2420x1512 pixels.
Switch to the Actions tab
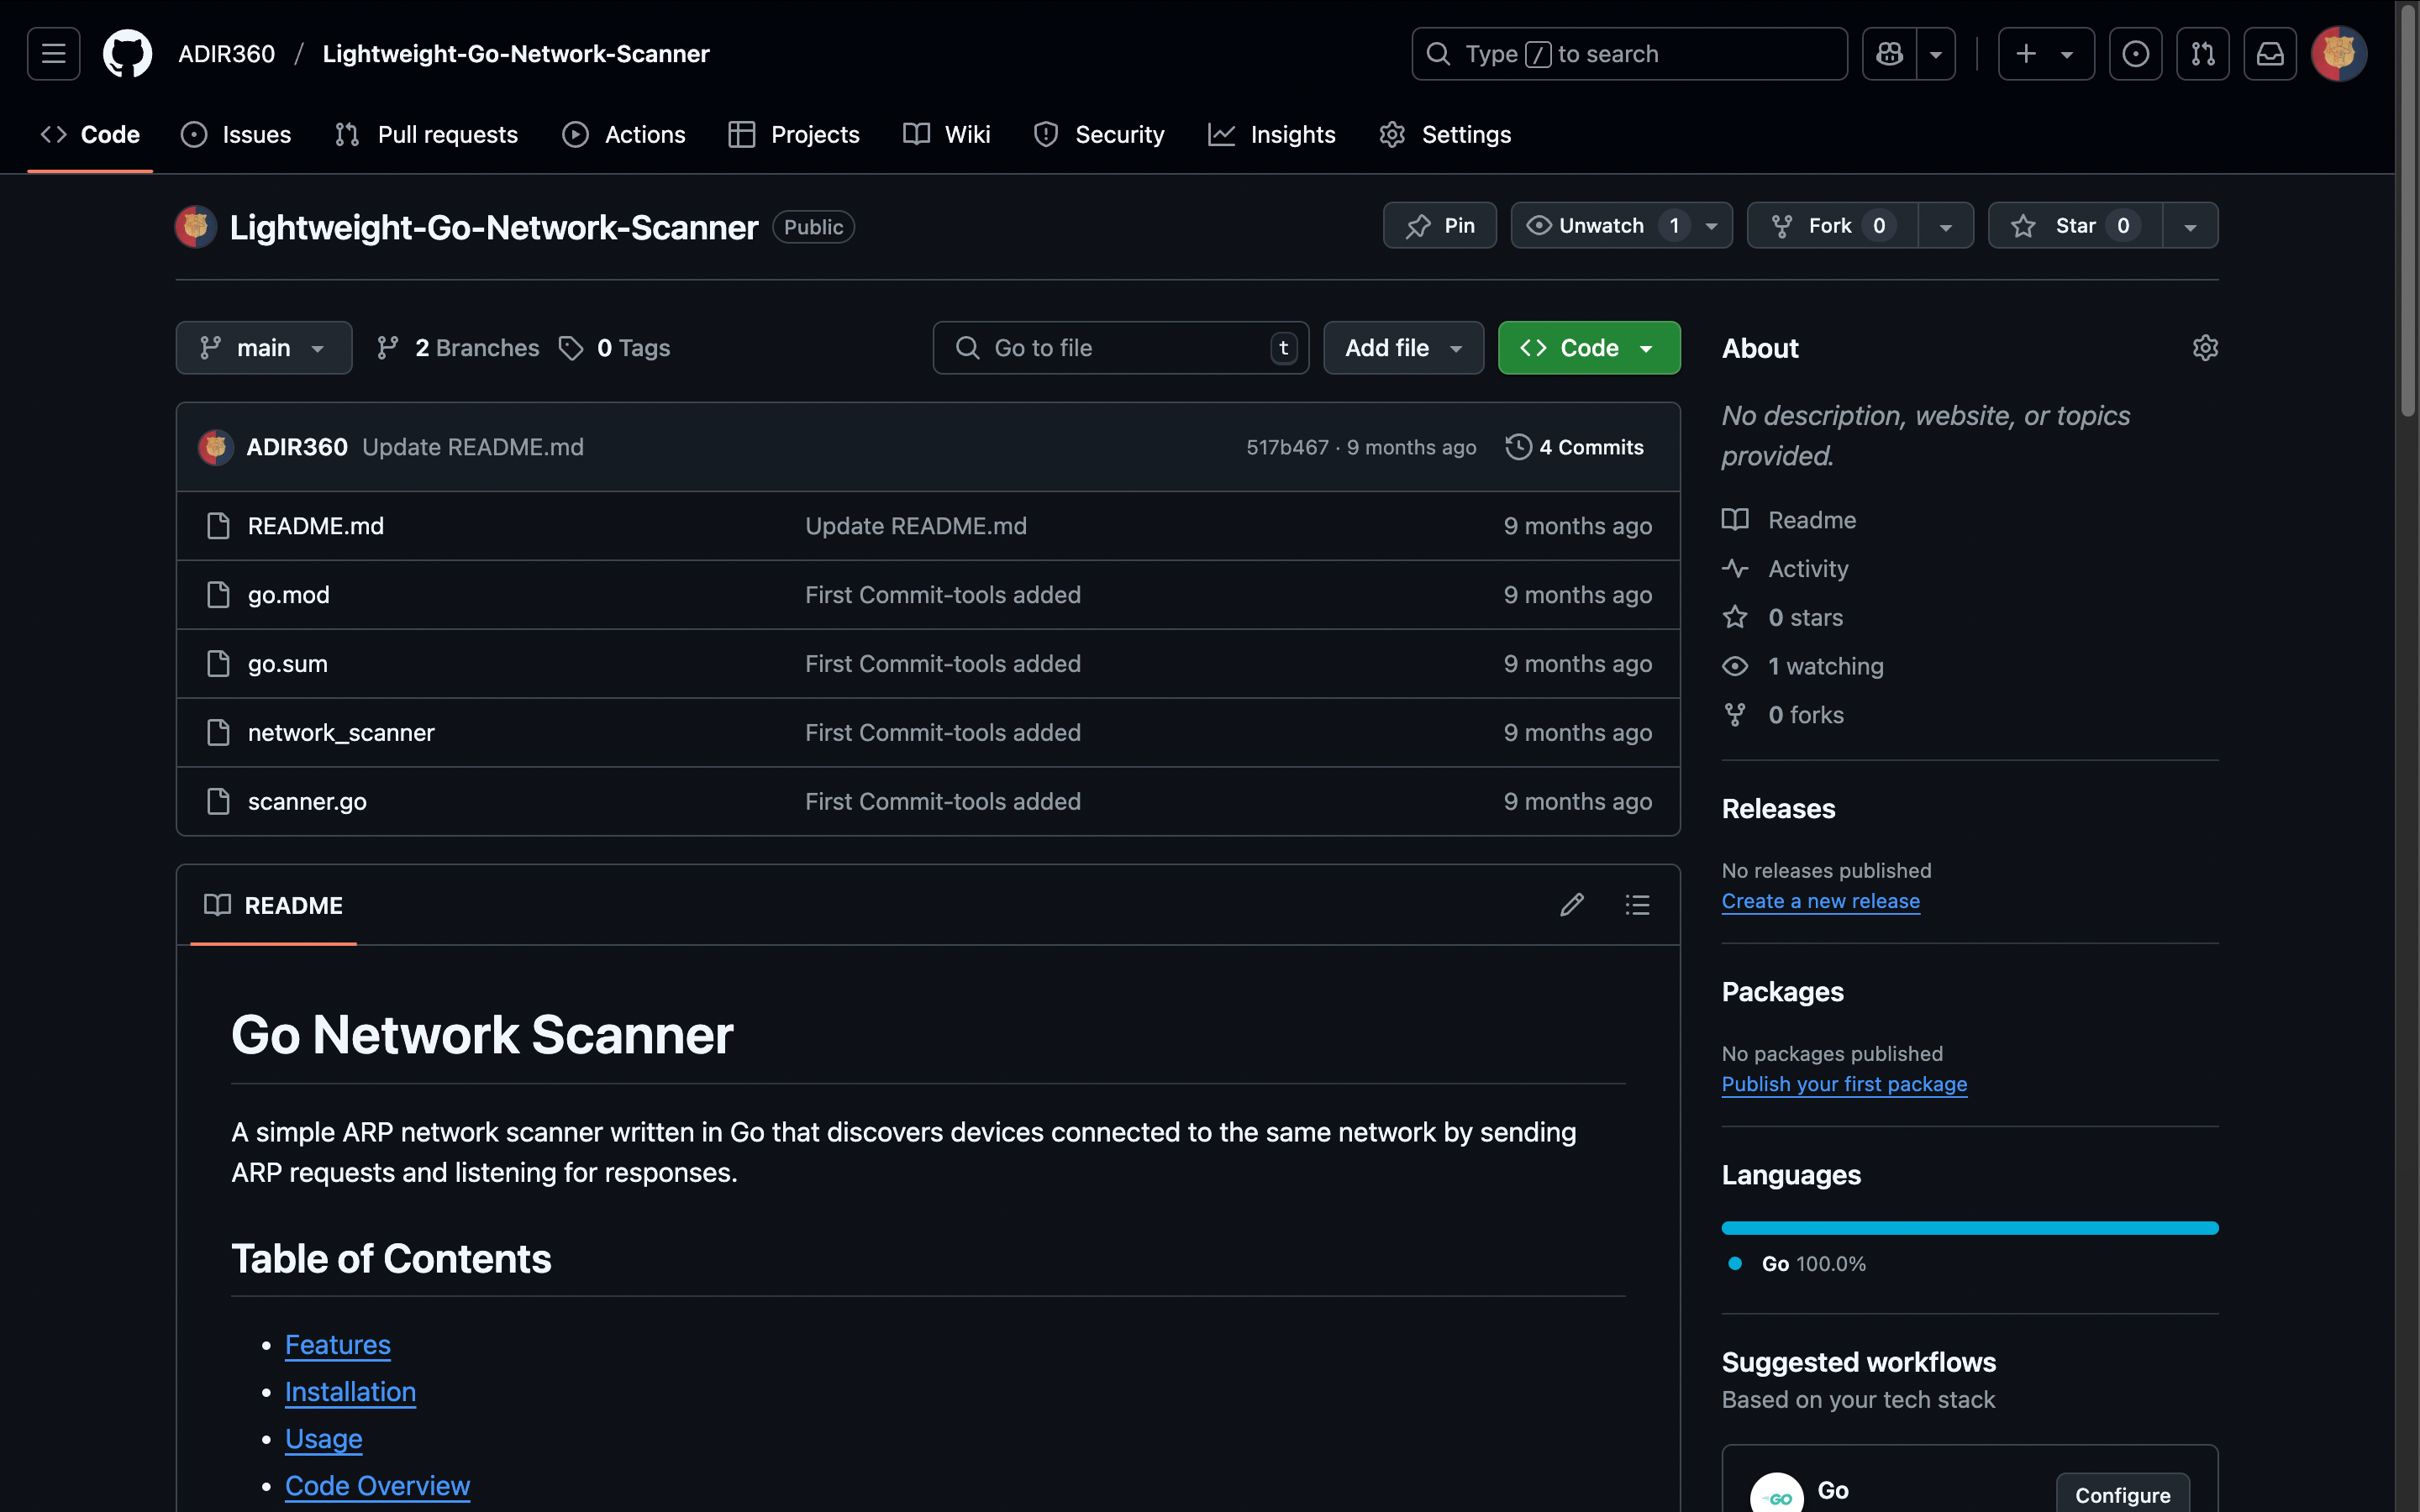coord(624,134)
